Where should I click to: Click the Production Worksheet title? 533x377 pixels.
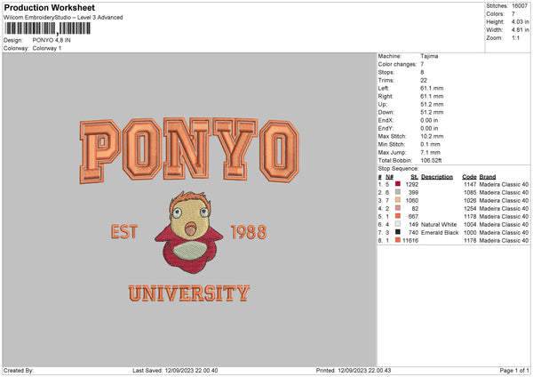47,7
